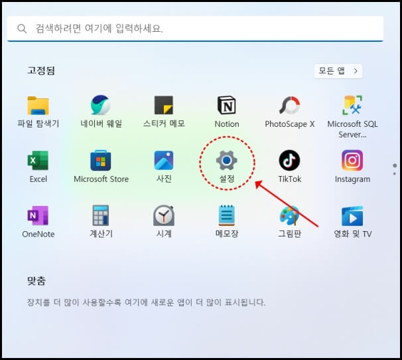Image resolution: width=402 pixels, height=360 pixels.
Task: Open Movies & TV (영화 및 TV)
Action: click(x=352, y=222)
